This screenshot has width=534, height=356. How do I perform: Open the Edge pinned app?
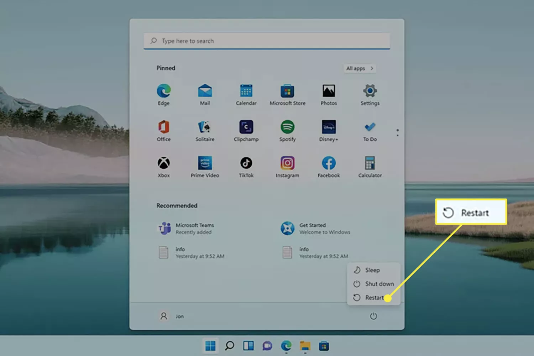tap(164, 95)
